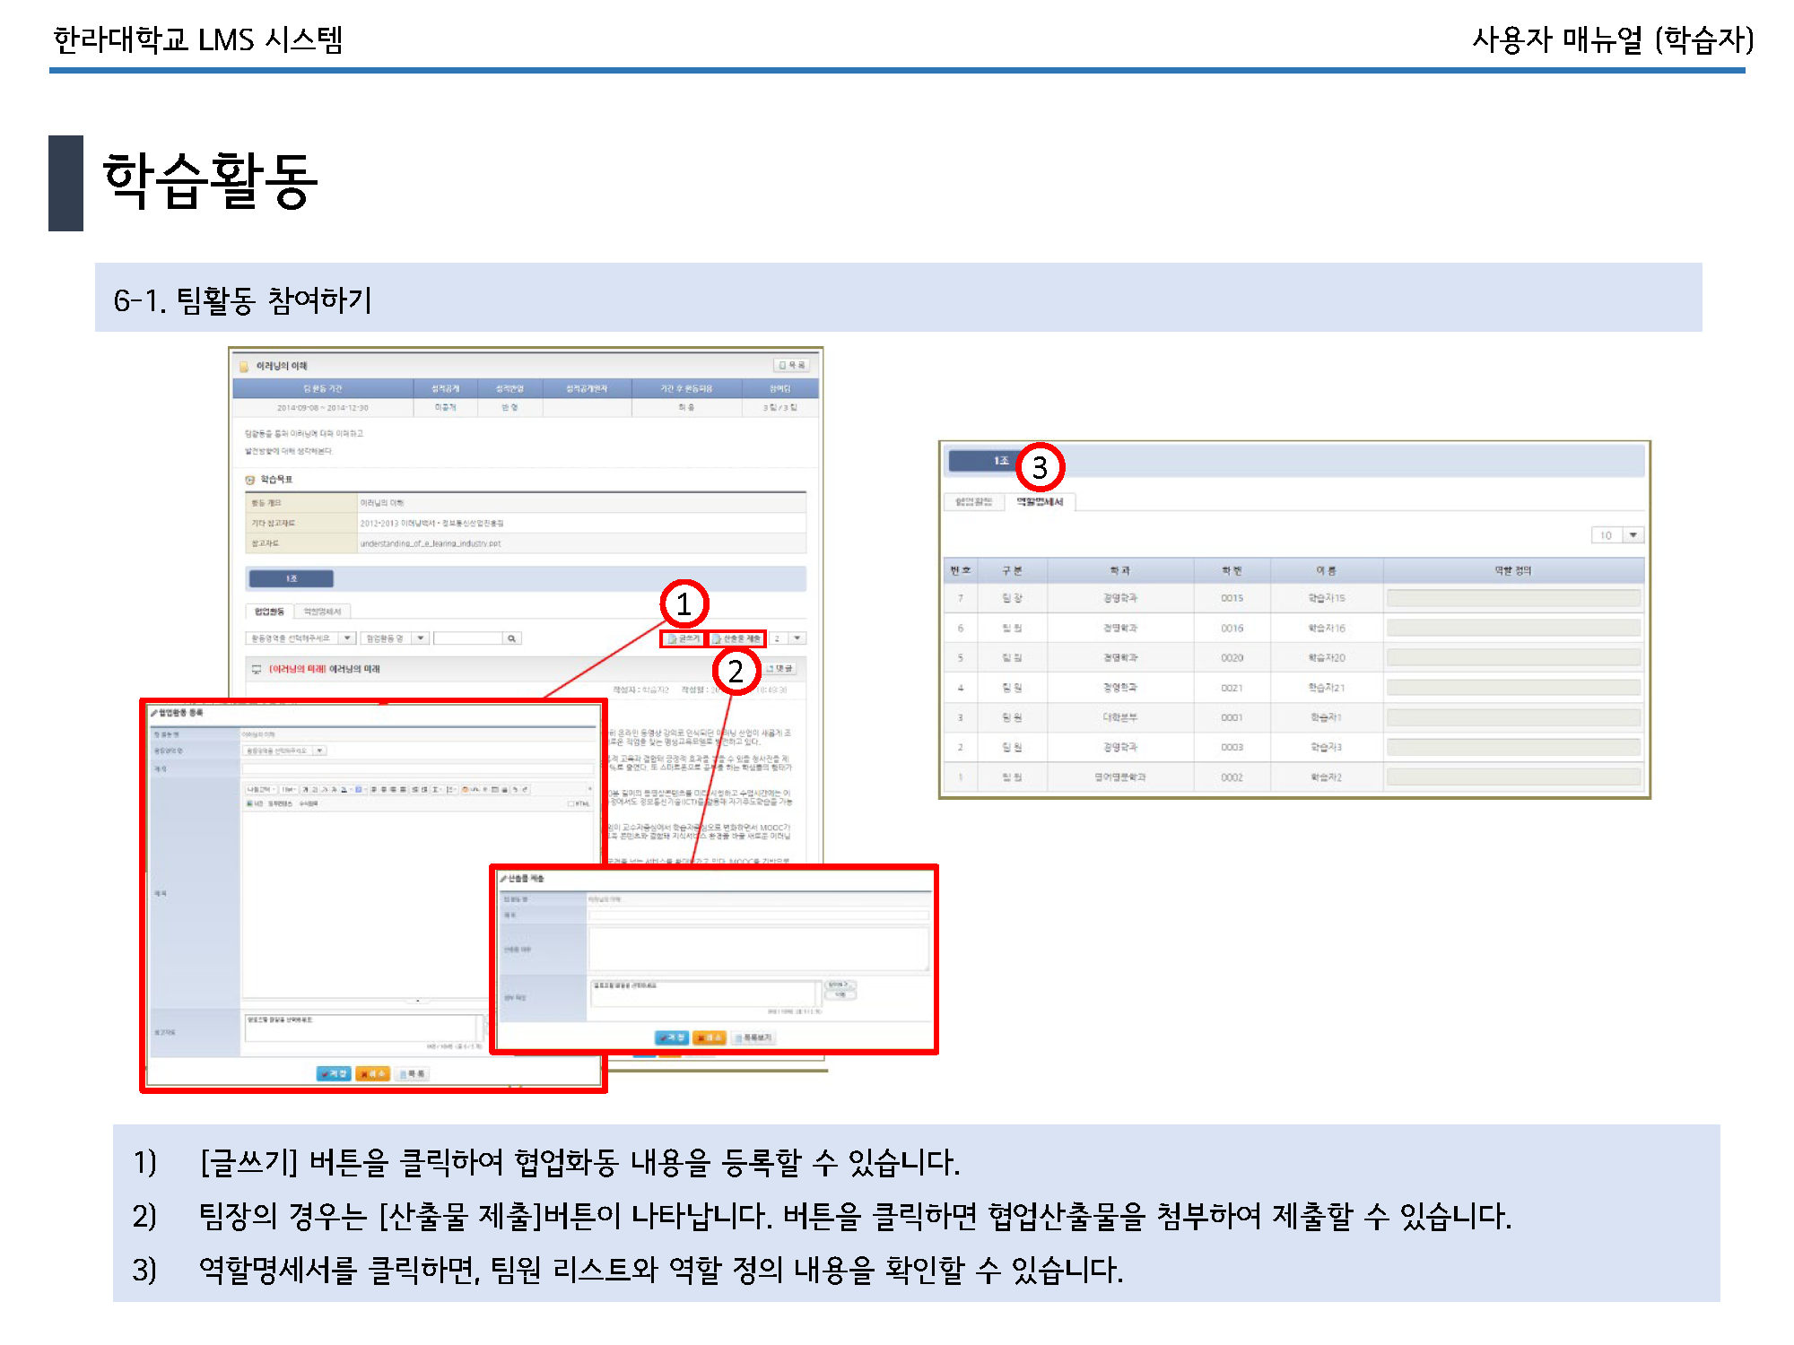Click role definition field for 학습자15
Image resolution: width=1794 pixels, height=1345 pixels.
tap(1513, 598)
